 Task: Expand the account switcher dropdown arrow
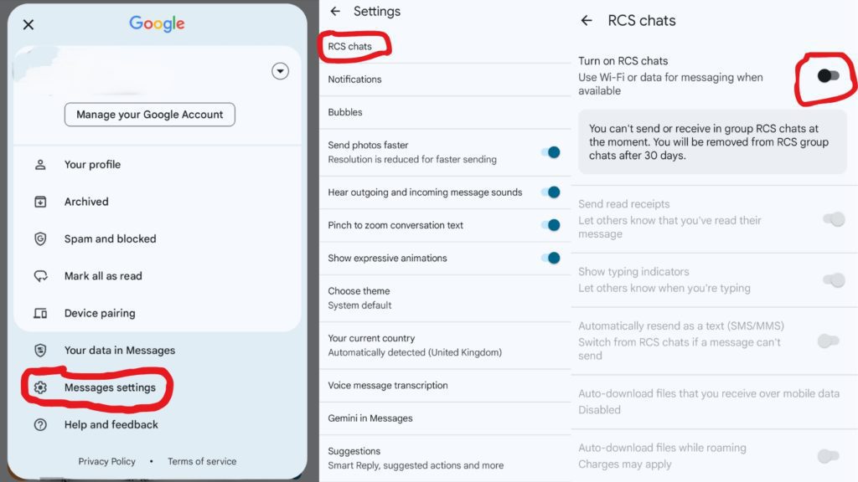(x=280, y=71)
